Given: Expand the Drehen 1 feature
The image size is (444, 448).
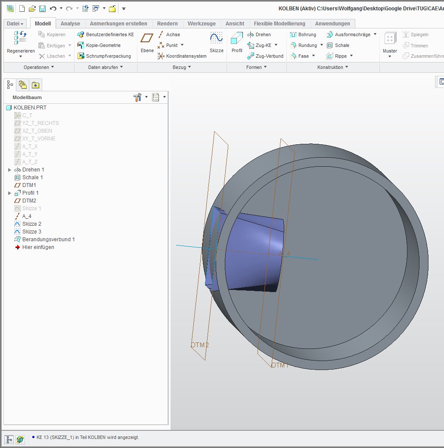Looking at the screenshot, I should point(9,170).
